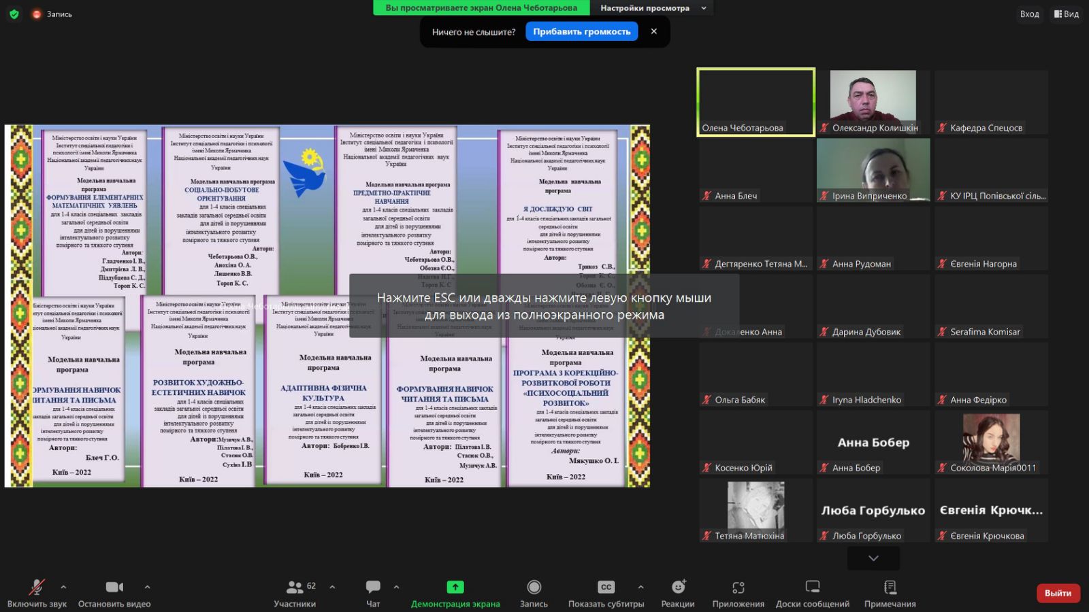Open Настройки просмотра view options dropdown
Screen dimensions: 1089x612
(653, 8)
